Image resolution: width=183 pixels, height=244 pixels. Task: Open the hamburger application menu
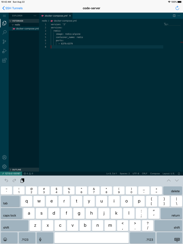[4, 16]
